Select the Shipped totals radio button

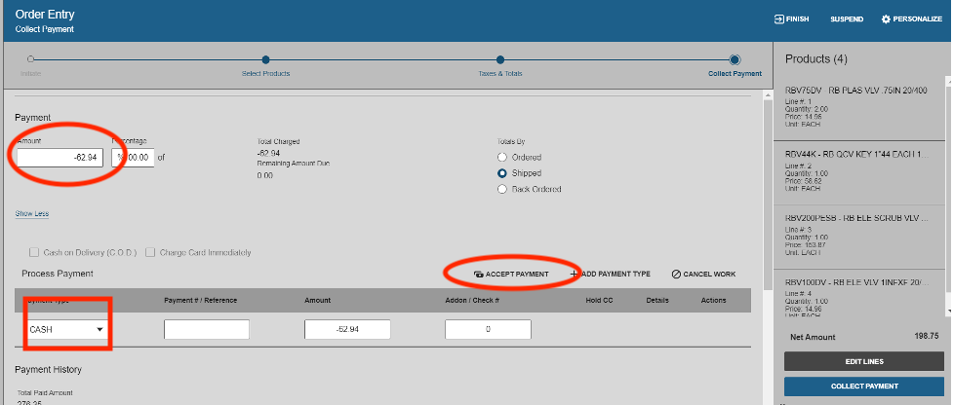(502, 172)
